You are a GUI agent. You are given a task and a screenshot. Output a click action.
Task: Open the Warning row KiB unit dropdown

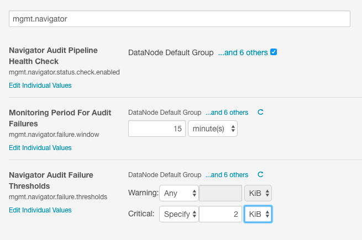click(258, 193)
